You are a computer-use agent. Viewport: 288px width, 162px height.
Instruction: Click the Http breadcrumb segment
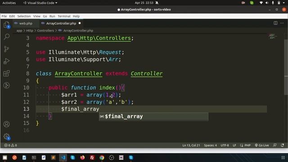pyautogui.click(x=30, y=31)
